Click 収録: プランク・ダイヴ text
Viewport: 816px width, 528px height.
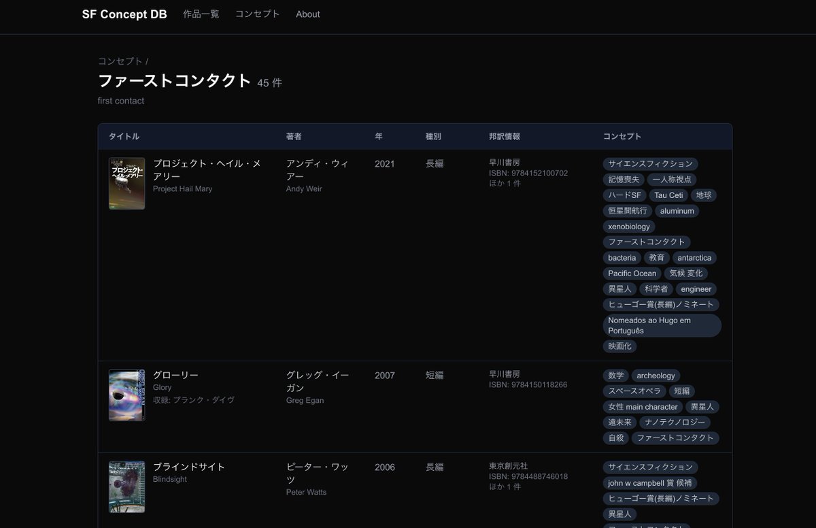194,400
